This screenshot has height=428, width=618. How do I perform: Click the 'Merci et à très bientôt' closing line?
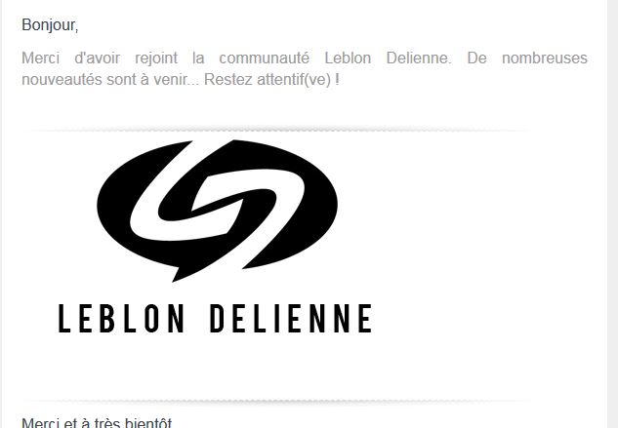(x=97, y=422)
